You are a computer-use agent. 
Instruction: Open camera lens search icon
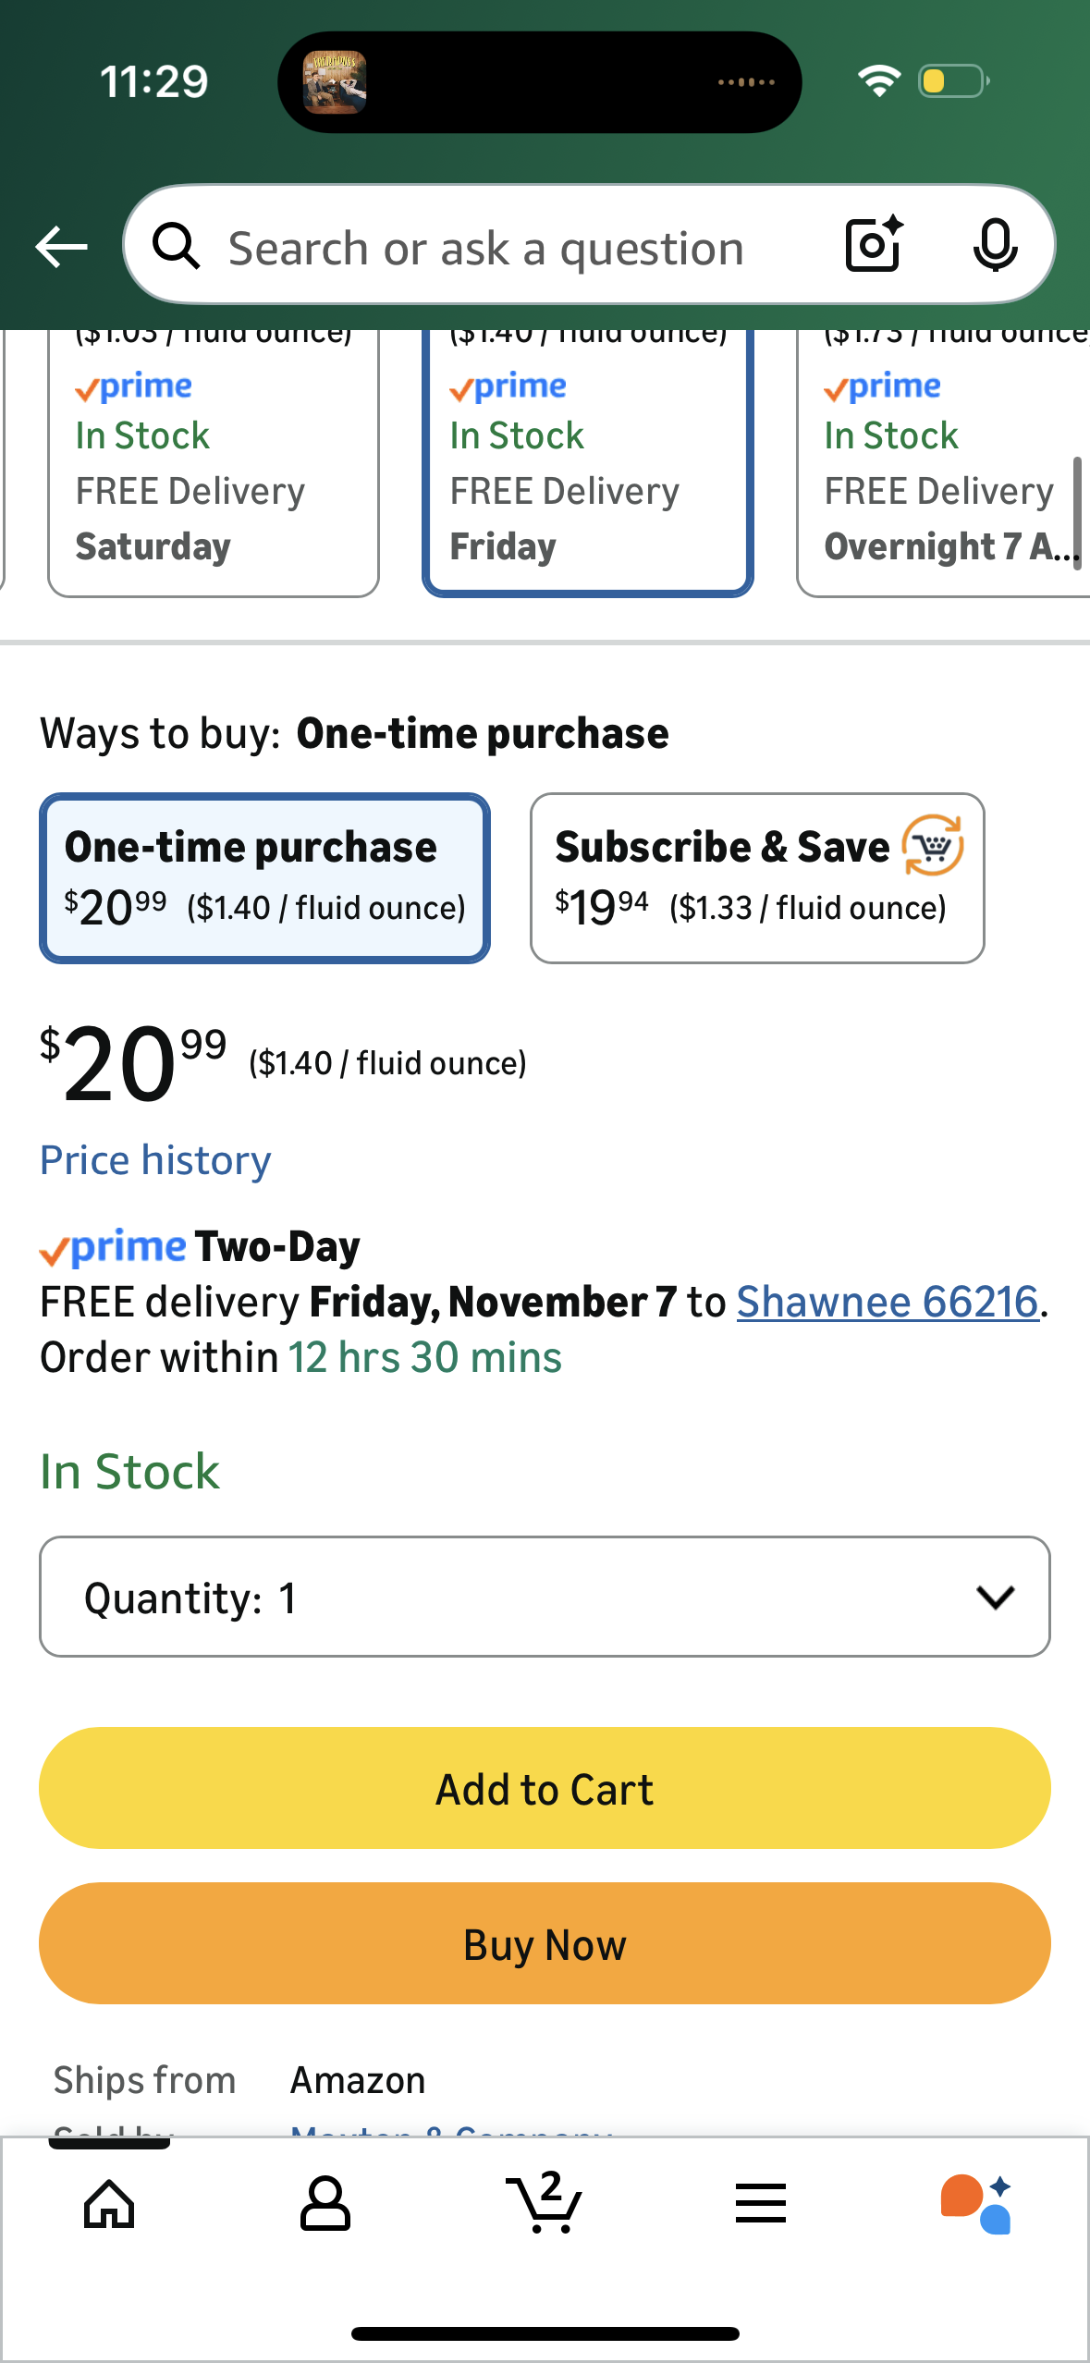(873, 246)
